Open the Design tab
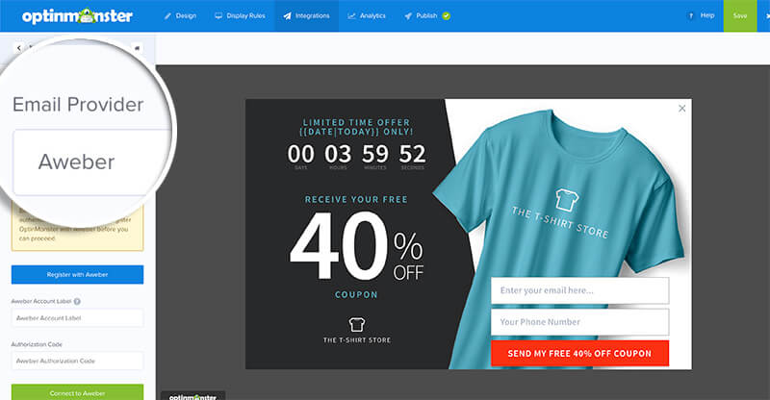This screenshot has height=400, width=770. point(180,15)
